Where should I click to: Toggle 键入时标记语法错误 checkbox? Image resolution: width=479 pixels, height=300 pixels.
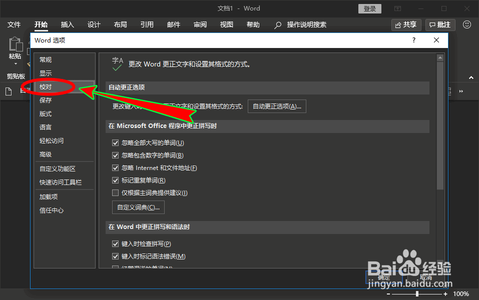point(116,256)
